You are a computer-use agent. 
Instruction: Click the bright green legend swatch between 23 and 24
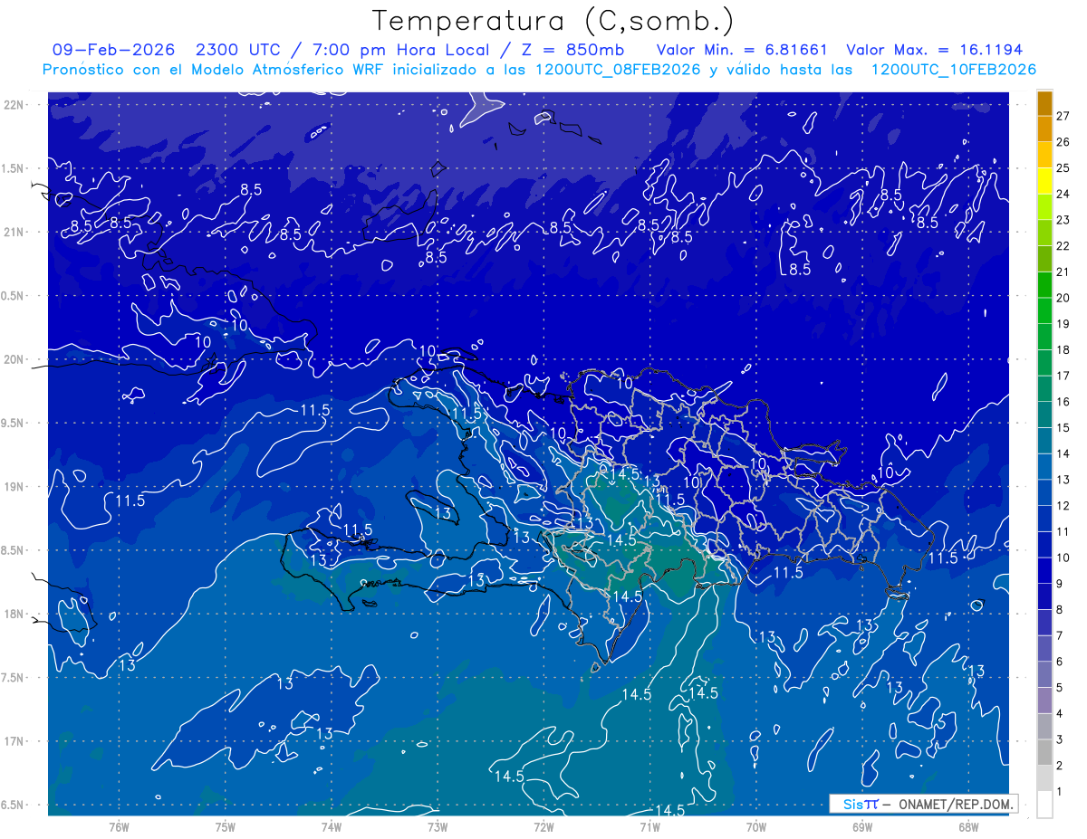1044,207
